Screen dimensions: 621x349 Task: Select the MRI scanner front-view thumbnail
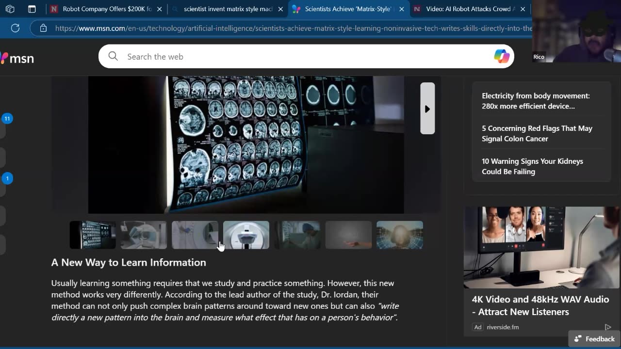246,235
